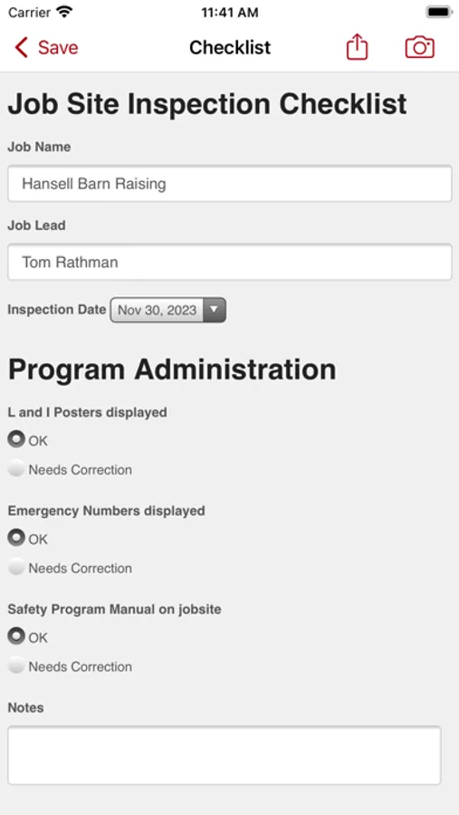
Task: Tap the Wi-Fi status icon
Action: tap(65, 12)
